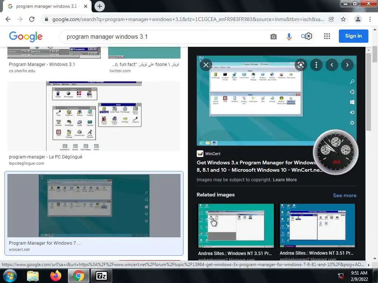The height and width of the screenshot is (283, 378).
Task: Search inside image with Lens icon
Action: 300,65
